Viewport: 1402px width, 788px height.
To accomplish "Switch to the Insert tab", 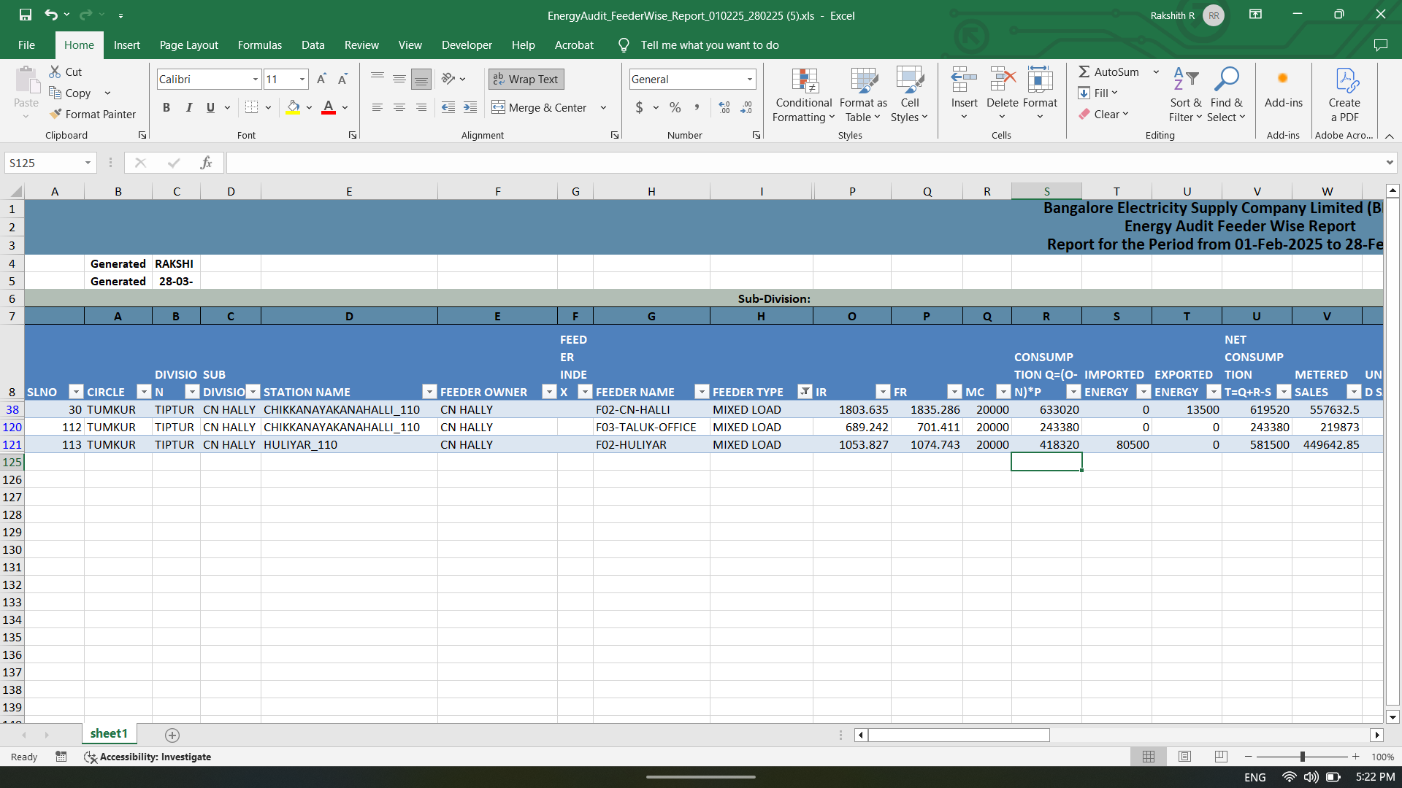I will (x=126, y=45).
